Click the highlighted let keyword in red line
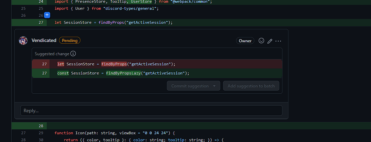Viewport: 371px width, 142px height. 61,64
